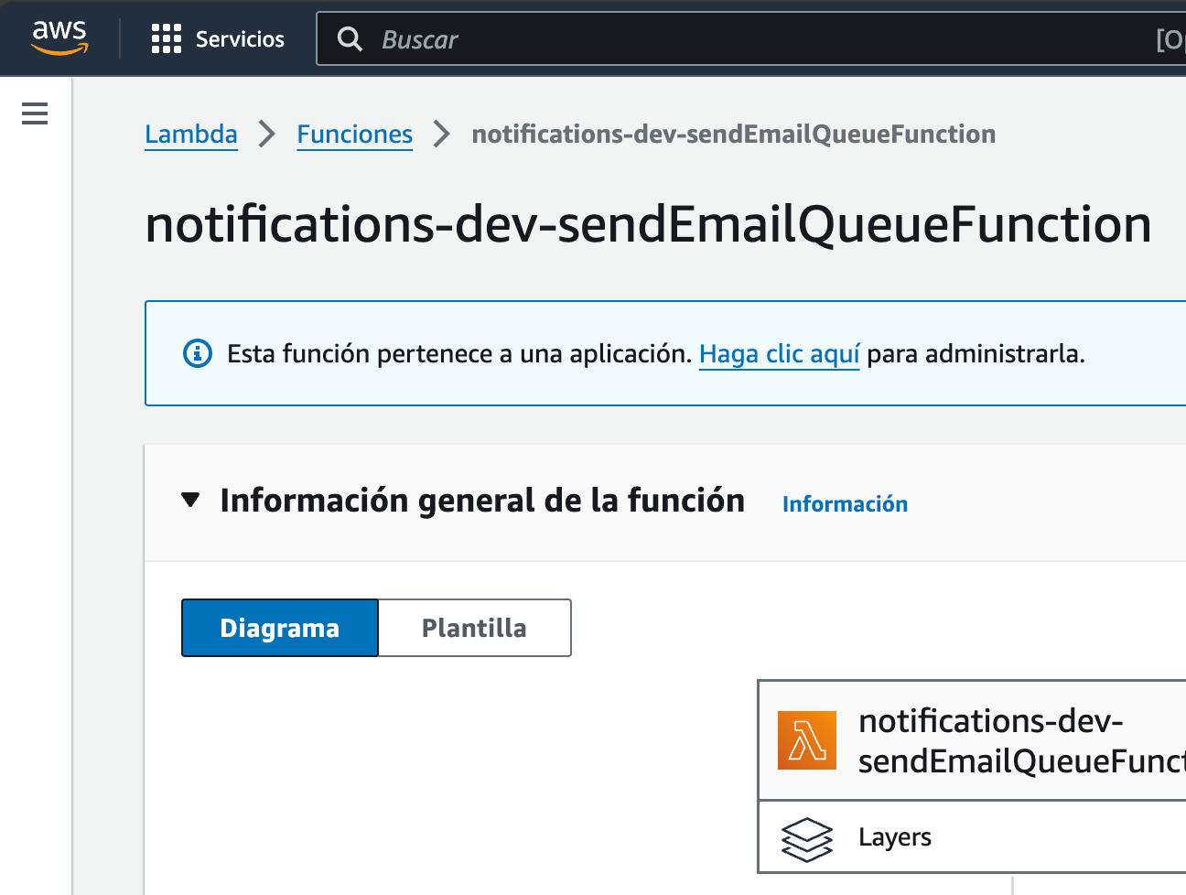Click the AWS logo home icon

[59, 38]
